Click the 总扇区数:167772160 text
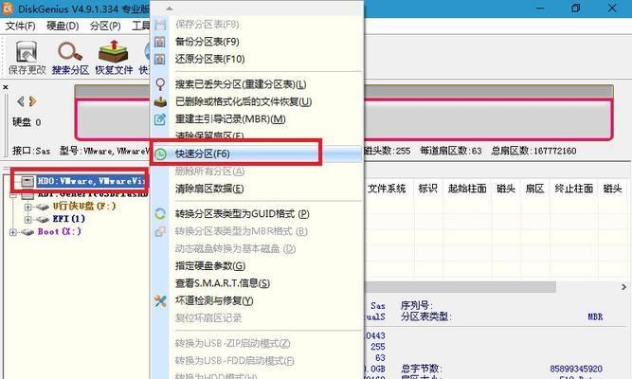This screenshot has height=379, width=632. [533, 152]
